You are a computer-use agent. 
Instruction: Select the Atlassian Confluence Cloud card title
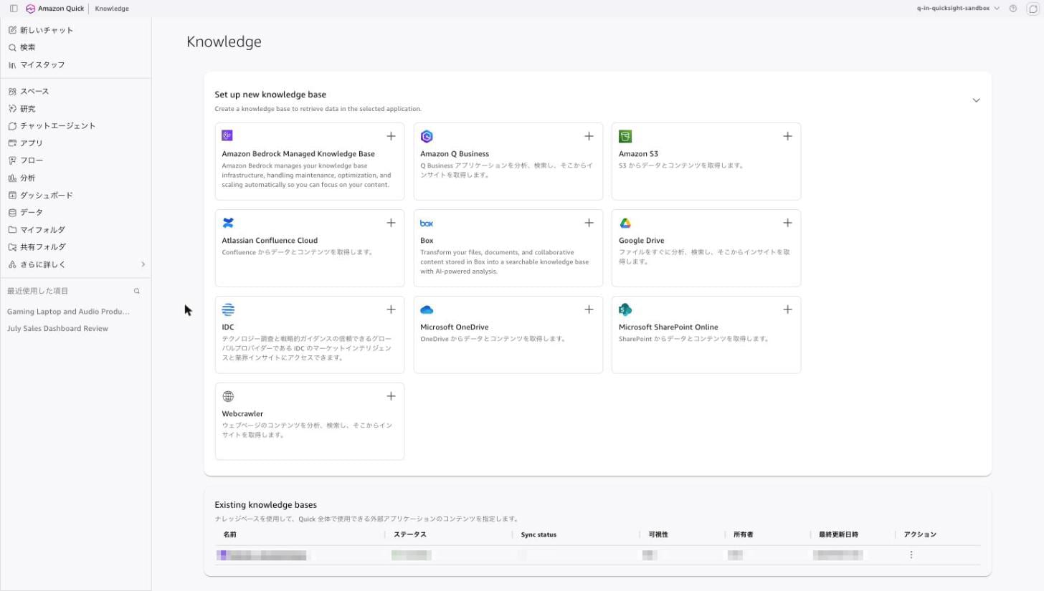coord(270,241)
